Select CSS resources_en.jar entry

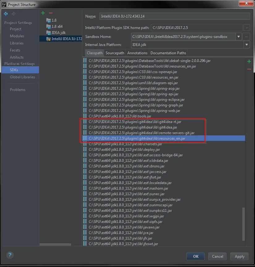click(x=164, y=77)
